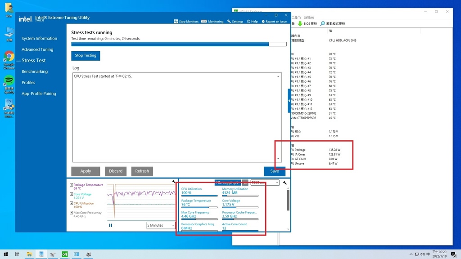Open the XTU Settings wrench item
The height and width of the screenshot is (259, 461).
(x=235, y=22)
